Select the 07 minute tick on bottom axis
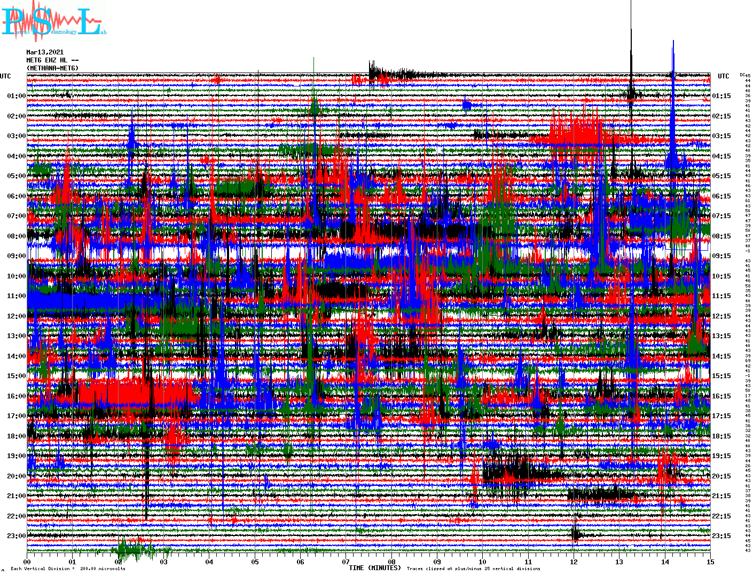 [x=346, y=562]
